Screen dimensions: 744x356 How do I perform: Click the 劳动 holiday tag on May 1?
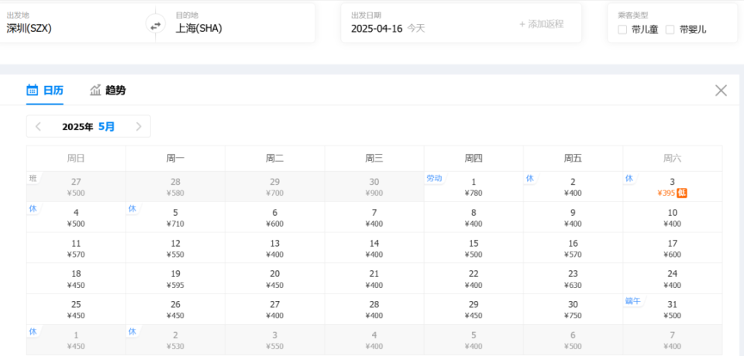[434, 179]
